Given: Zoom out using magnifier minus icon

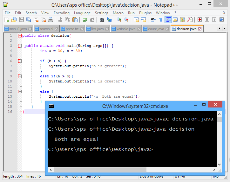Looking at the screenshot, I should click(x=126, y=20).
